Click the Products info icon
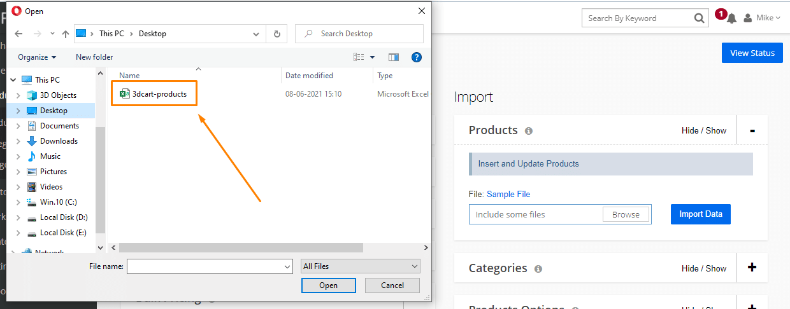The width and height of the screenshot is (790, 309). (528, 131)
